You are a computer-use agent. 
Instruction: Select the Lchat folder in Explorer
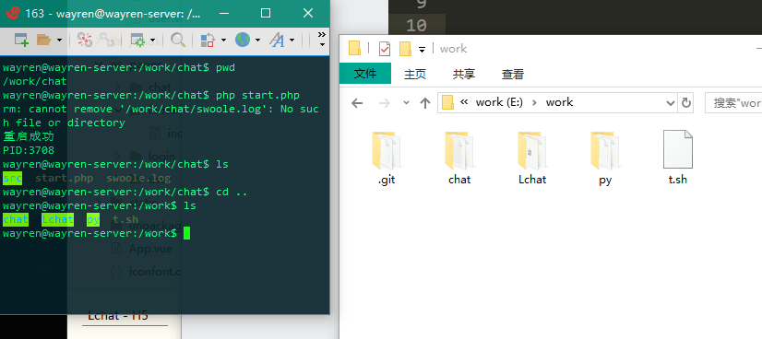[x=532, y=158]
